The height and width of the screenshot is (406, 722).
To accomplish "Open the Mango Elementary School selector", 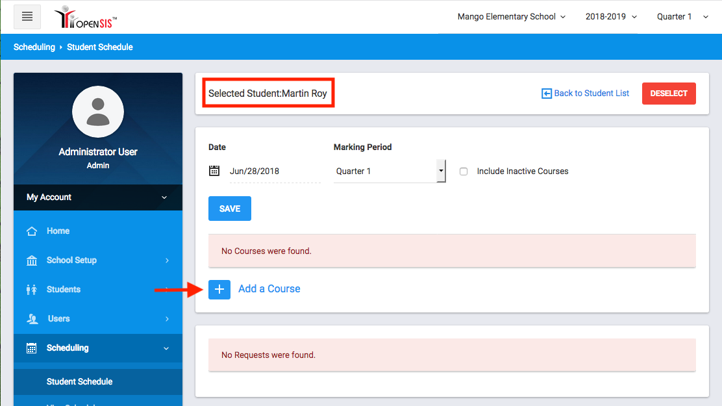I will coord(511,17).
